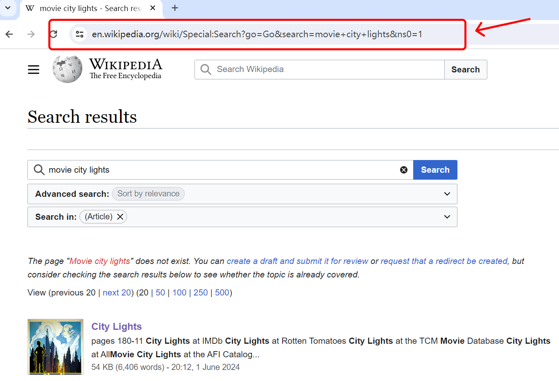This screenshot has height=381, width=559.
Task: Remove the (Article) namespace filter
Action: click(x=120, y=217)
